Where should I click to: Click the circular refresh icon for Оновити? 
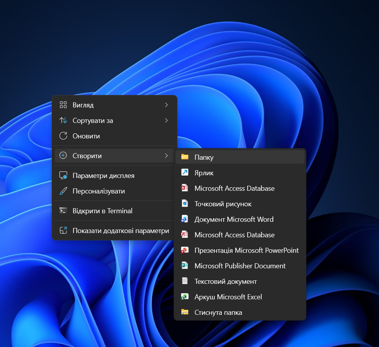[63, 136]
